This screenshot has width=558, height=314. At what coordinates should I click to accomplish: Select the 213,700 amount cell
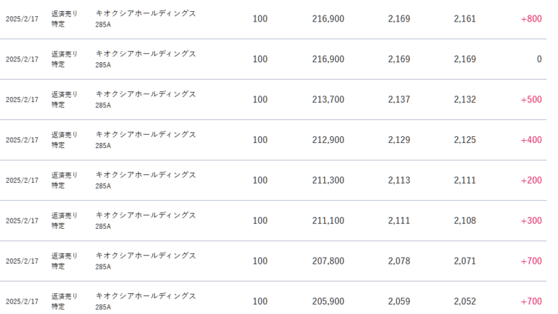(x=328, y=100)
